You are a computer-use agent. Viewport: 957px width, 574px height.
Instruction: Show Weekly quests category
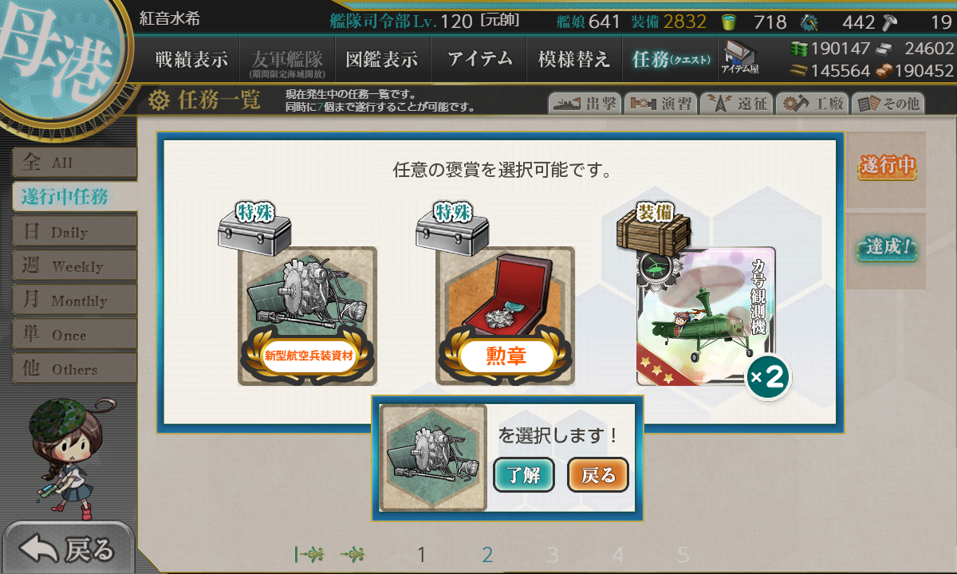point(74,266)
